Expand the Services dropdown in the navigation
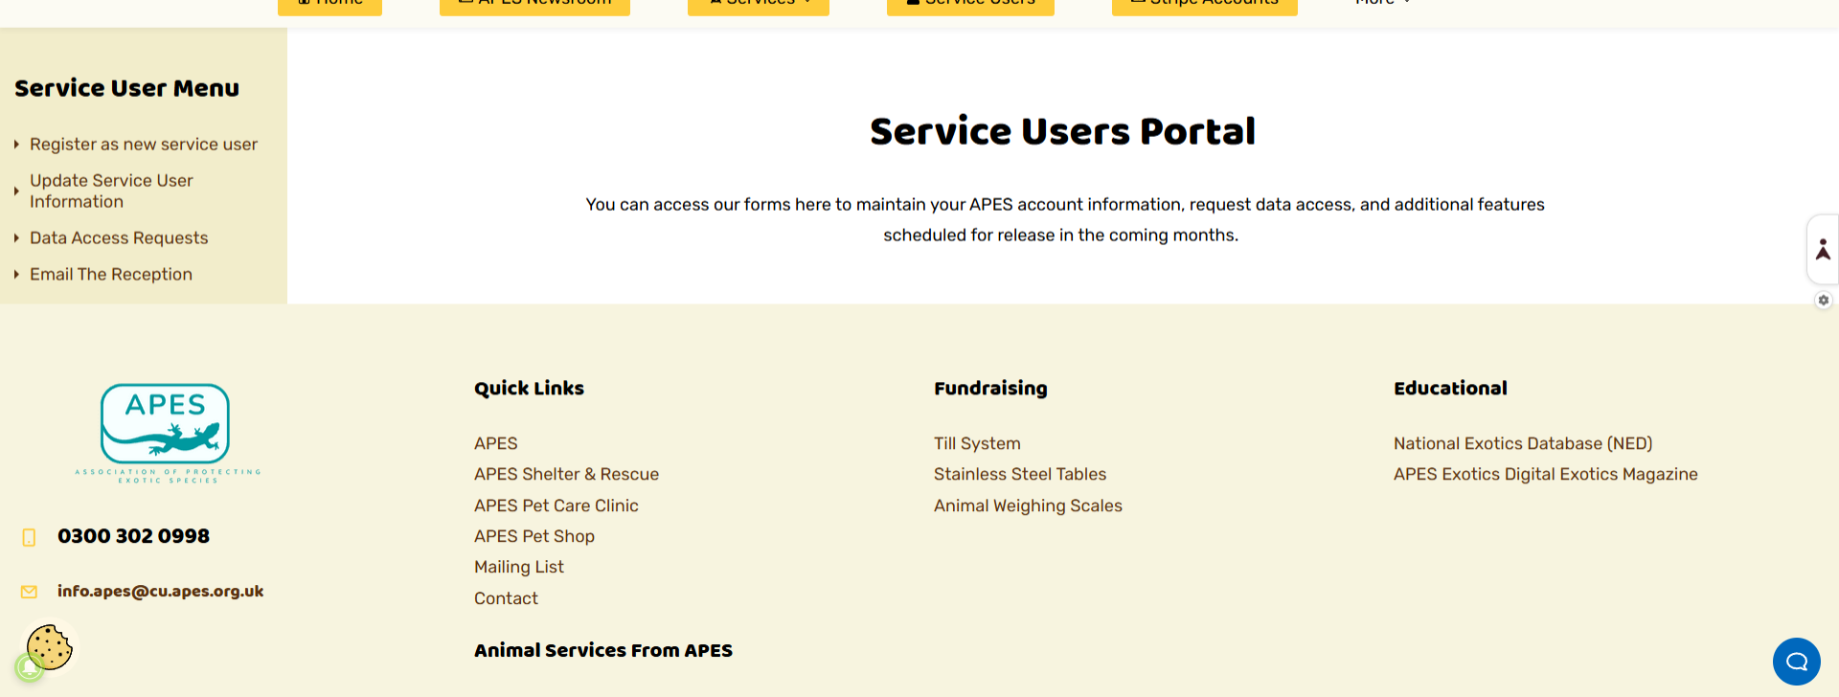 click(759, 4)
